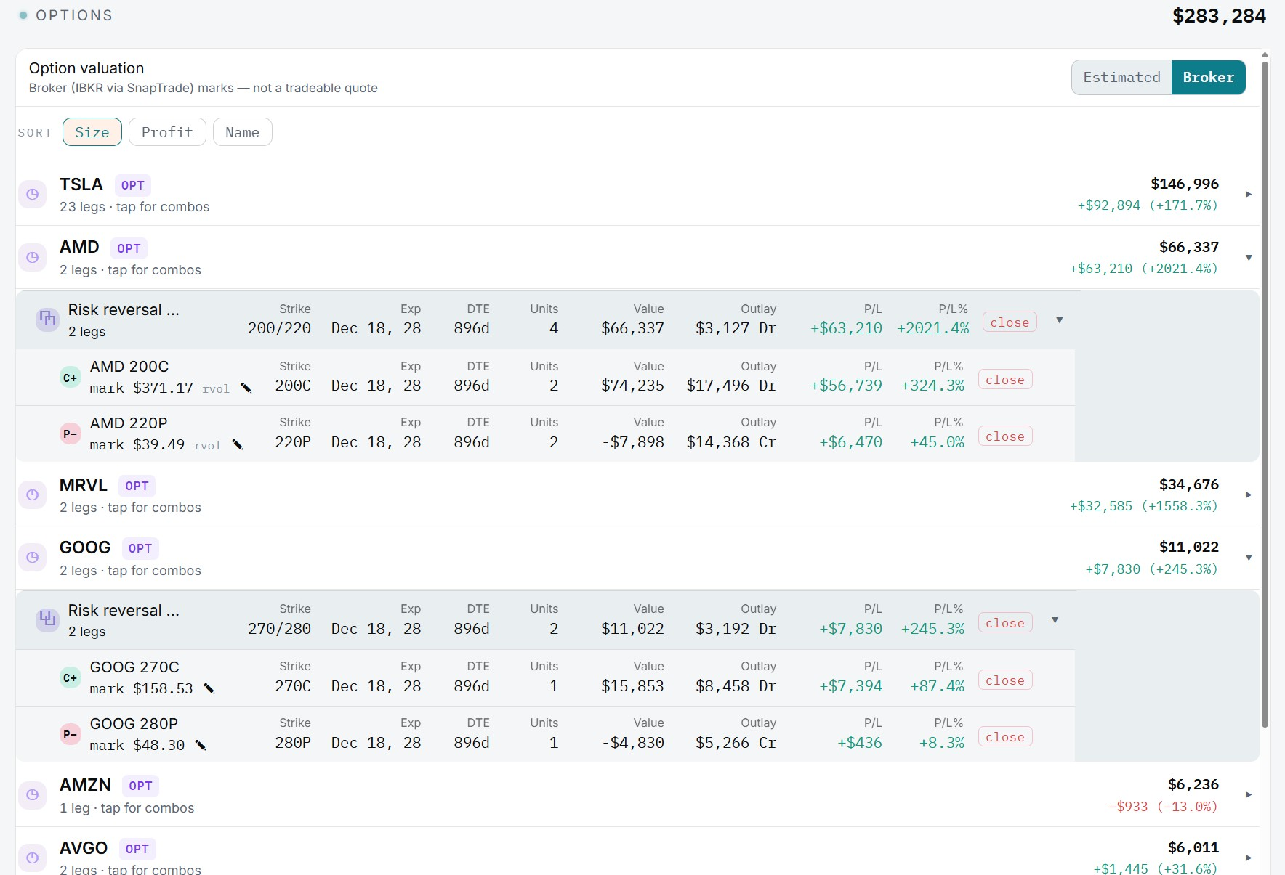Viewport: 1285px width, 875px height.
Task: Click the total value $283,284
Action: [1219, 16]
